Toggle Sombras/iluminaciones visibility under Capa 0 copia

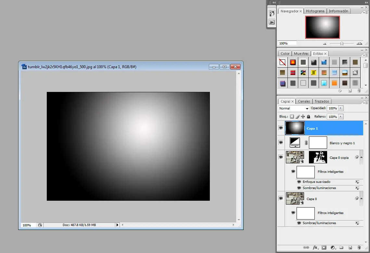(299, 188)
